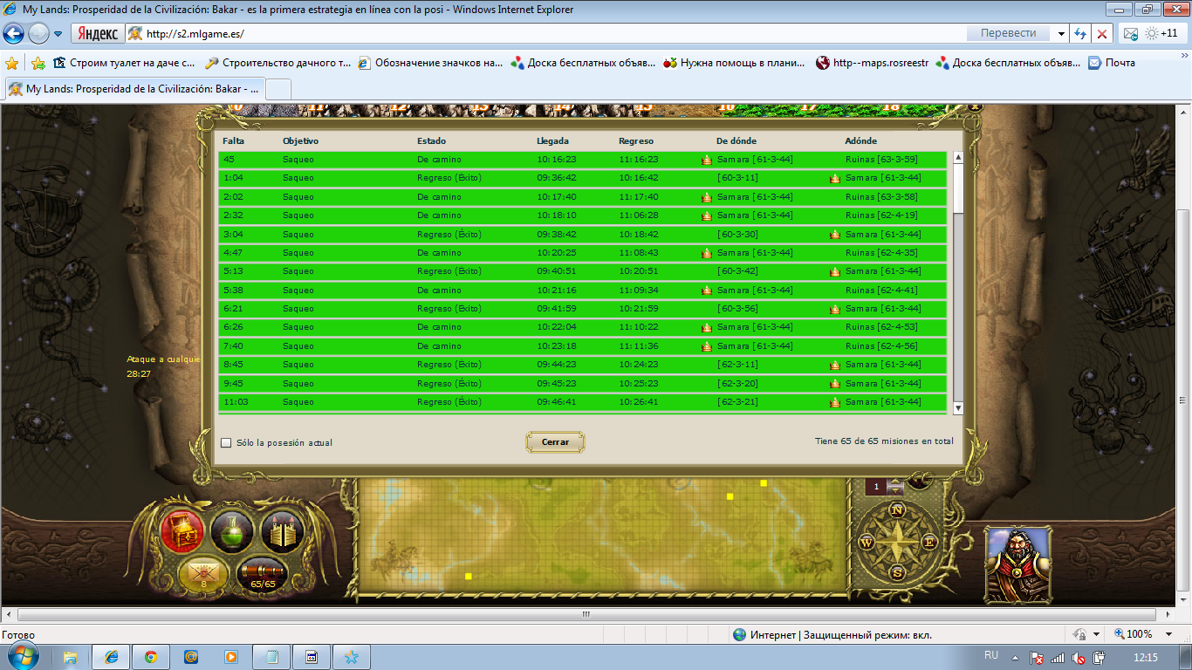Click E on the compass rose
Viewport: 1192px width, 670px height.
tap(928, 542)
